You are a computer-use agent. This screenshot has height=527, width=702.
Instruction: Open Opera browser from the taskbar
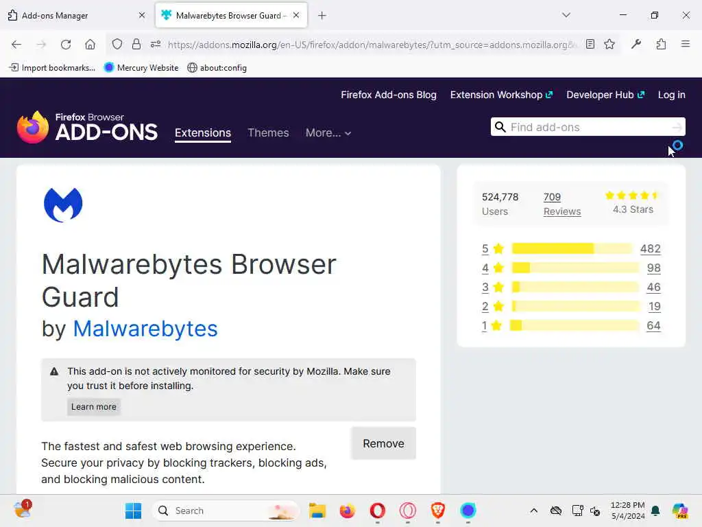coord(378,511)
